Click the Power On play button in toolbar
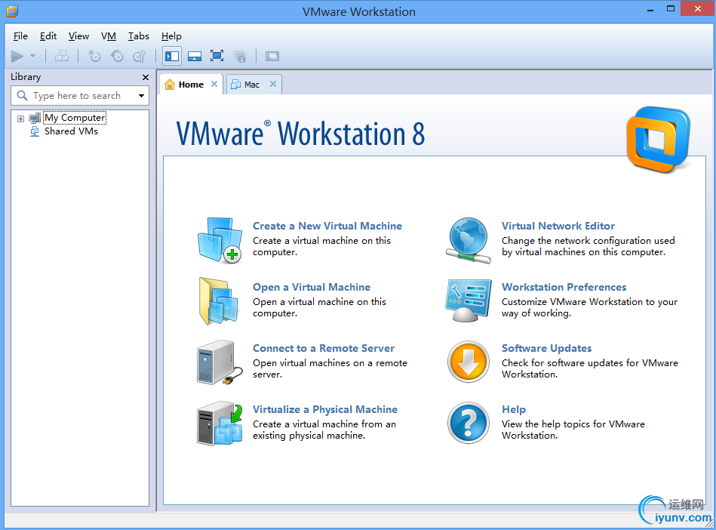This screenshot has height=530, width=716. (17, 56)
